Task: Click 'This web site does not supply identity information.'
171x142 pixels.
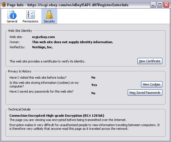Action: tap(72, 42)
